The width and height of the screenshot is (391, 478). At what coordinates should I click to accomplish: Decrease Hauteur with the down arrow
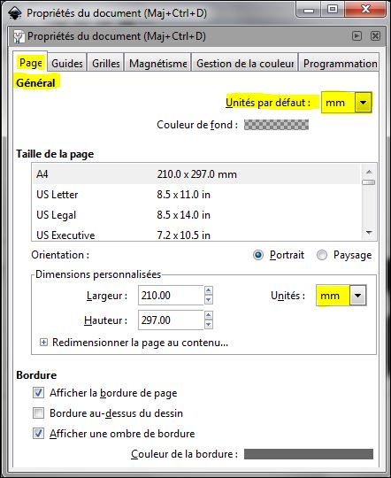tap(209, 325)
